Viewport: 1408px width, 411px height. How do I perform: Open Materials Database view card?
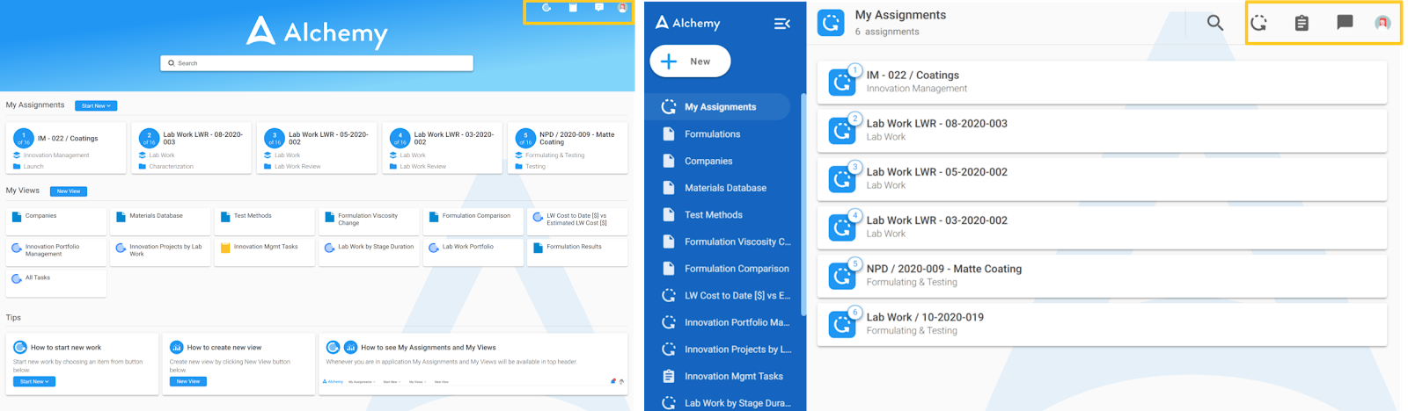click(160, 221)
